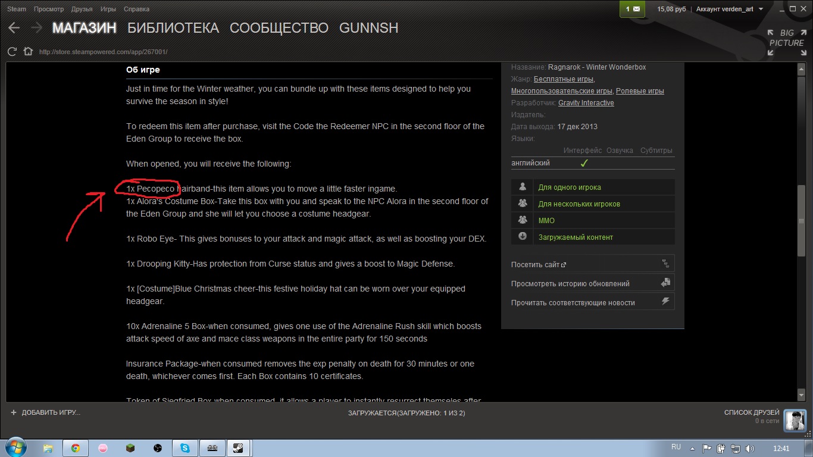Follow the Бесплатные игры genre link
The image size is (813, 457).
(563, 79)
